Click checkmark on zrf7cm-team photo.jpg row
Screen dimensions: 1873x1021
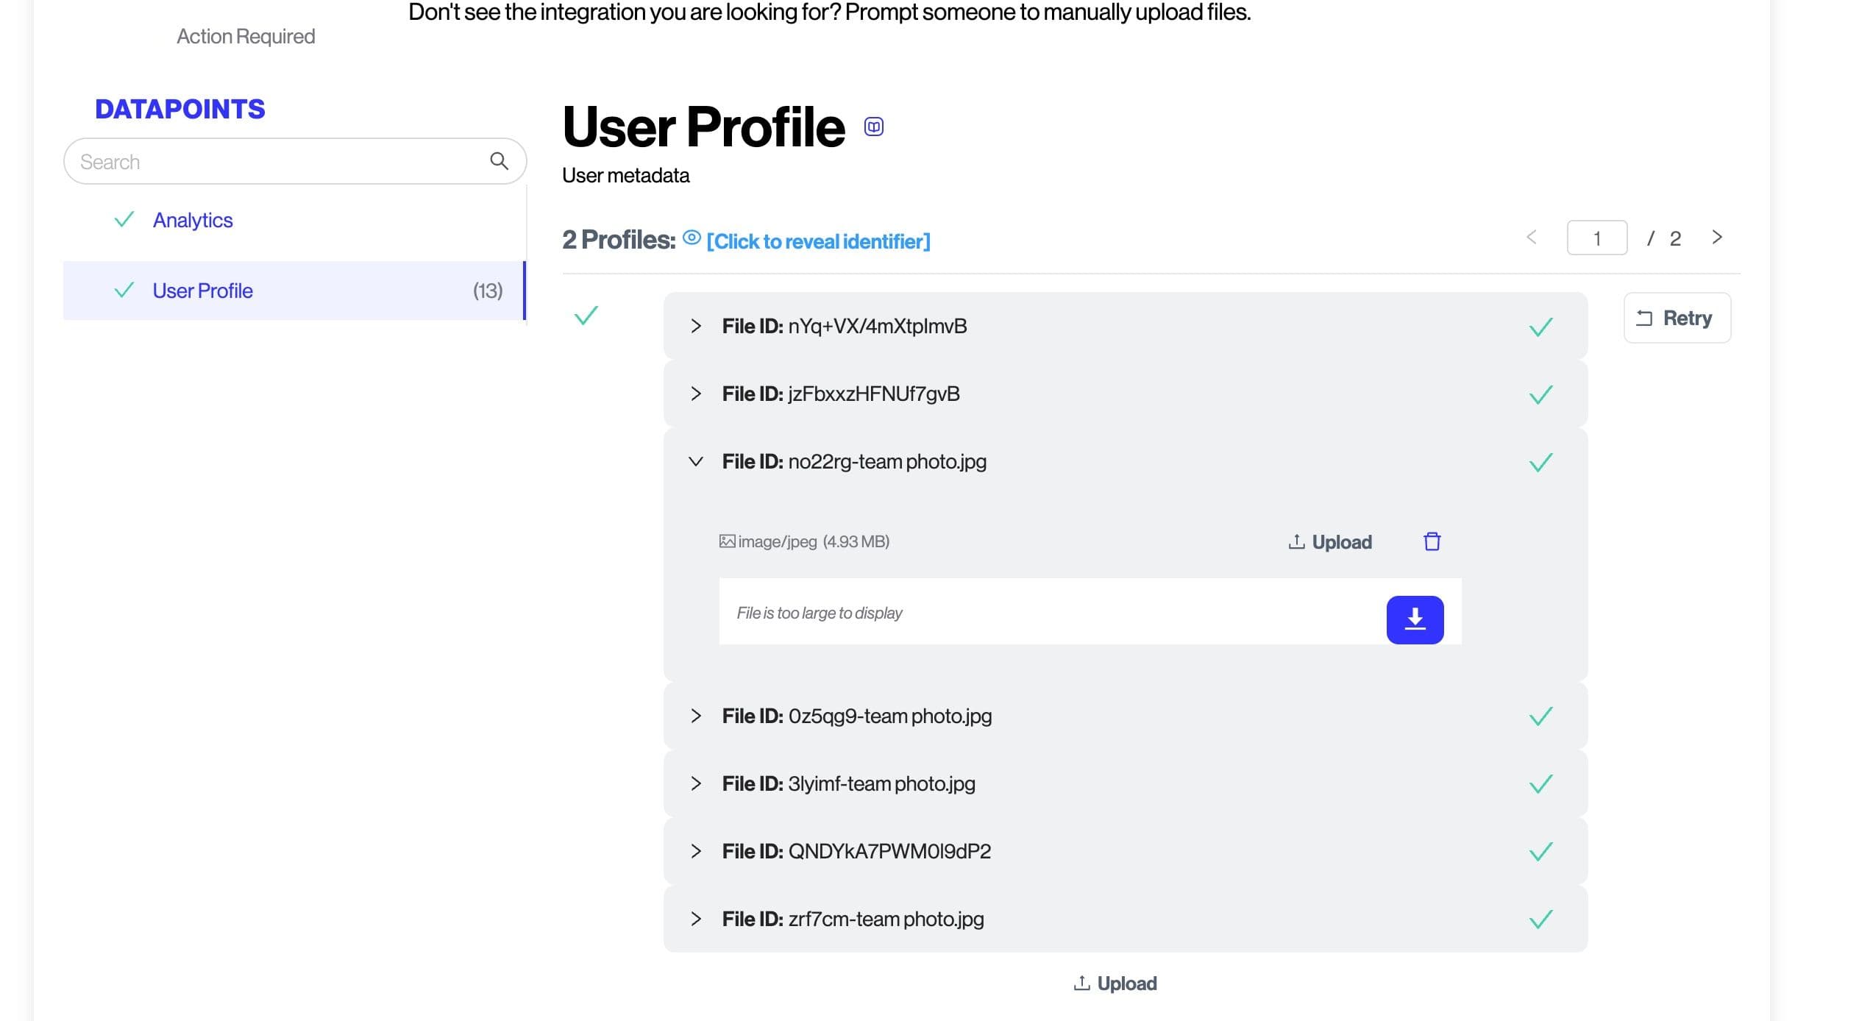[x=1540, y=919]
